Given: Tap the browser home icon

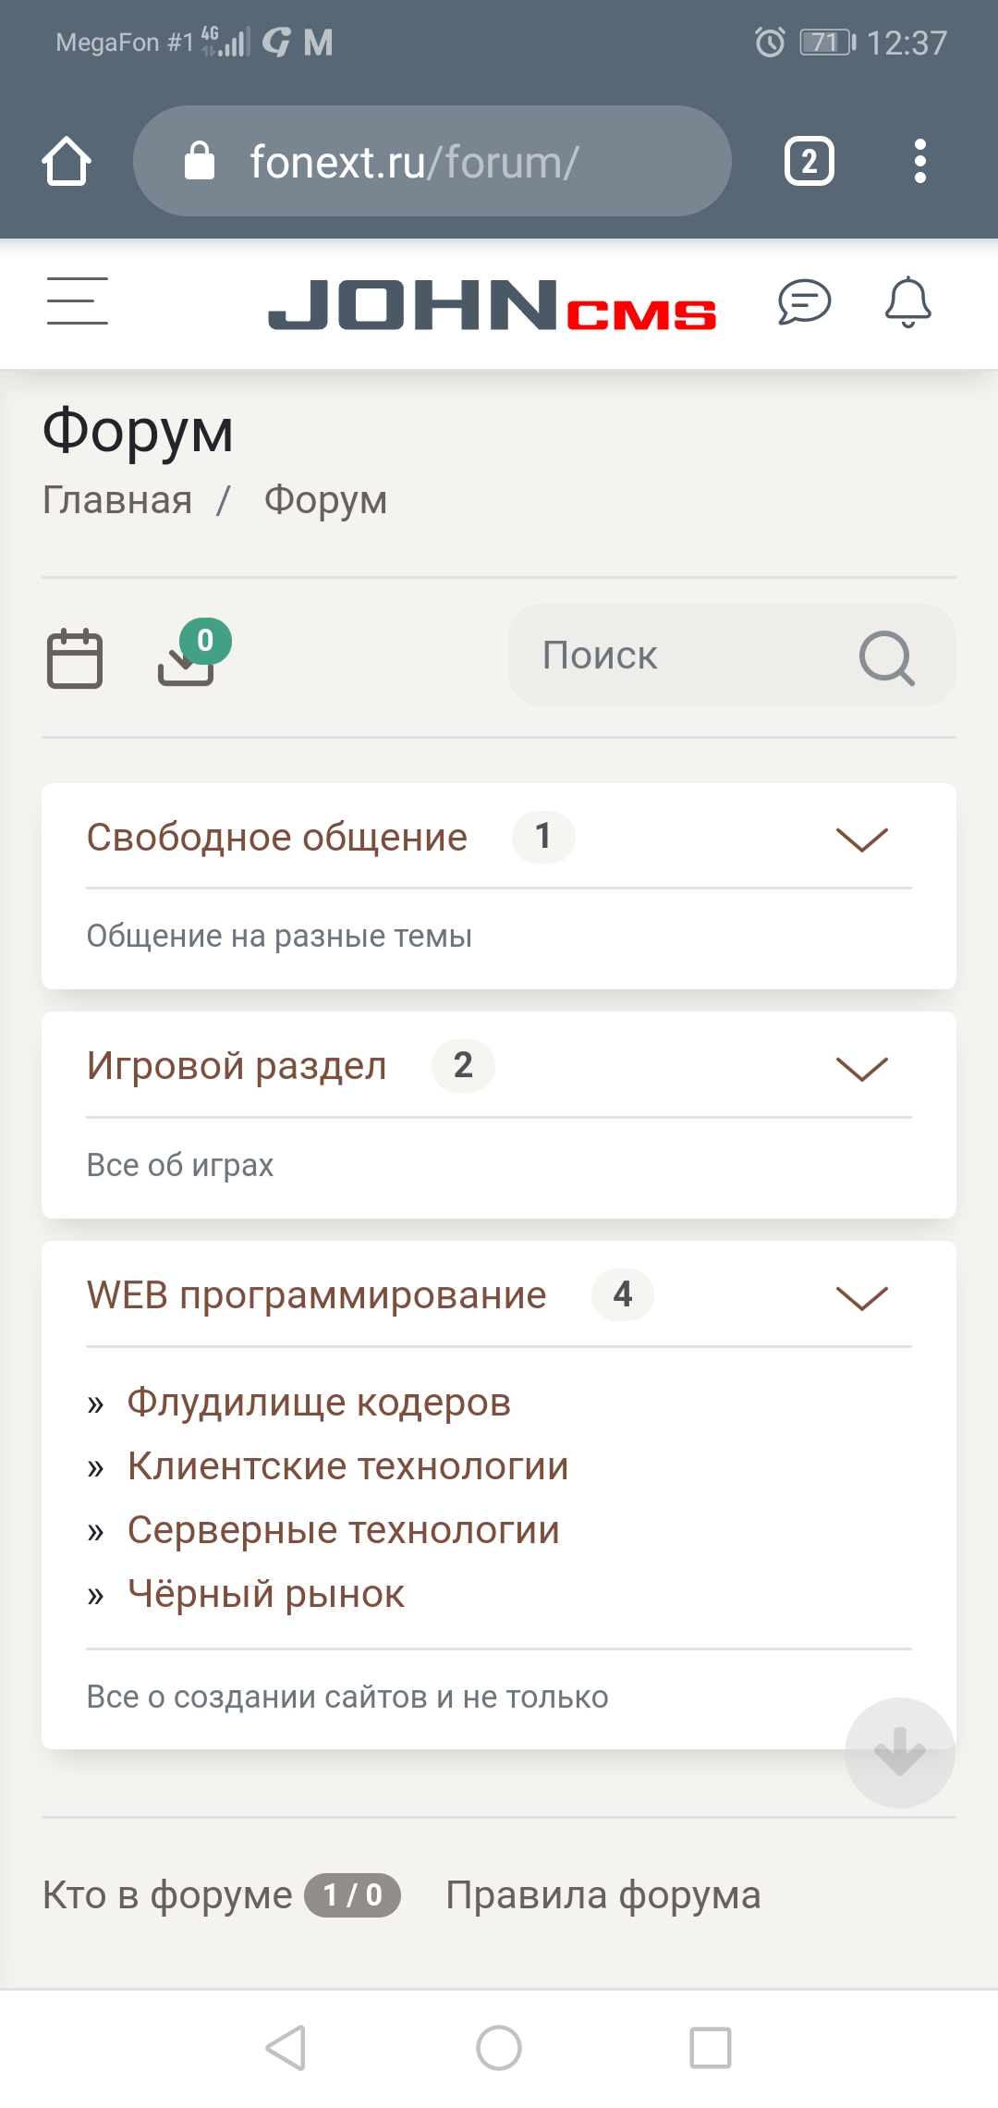Looking at the screenshot, I should point(67,162).
